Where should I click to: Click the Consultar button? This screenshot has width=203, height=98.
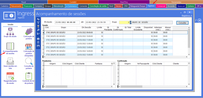pyautogui.click(x=182, y=23)
